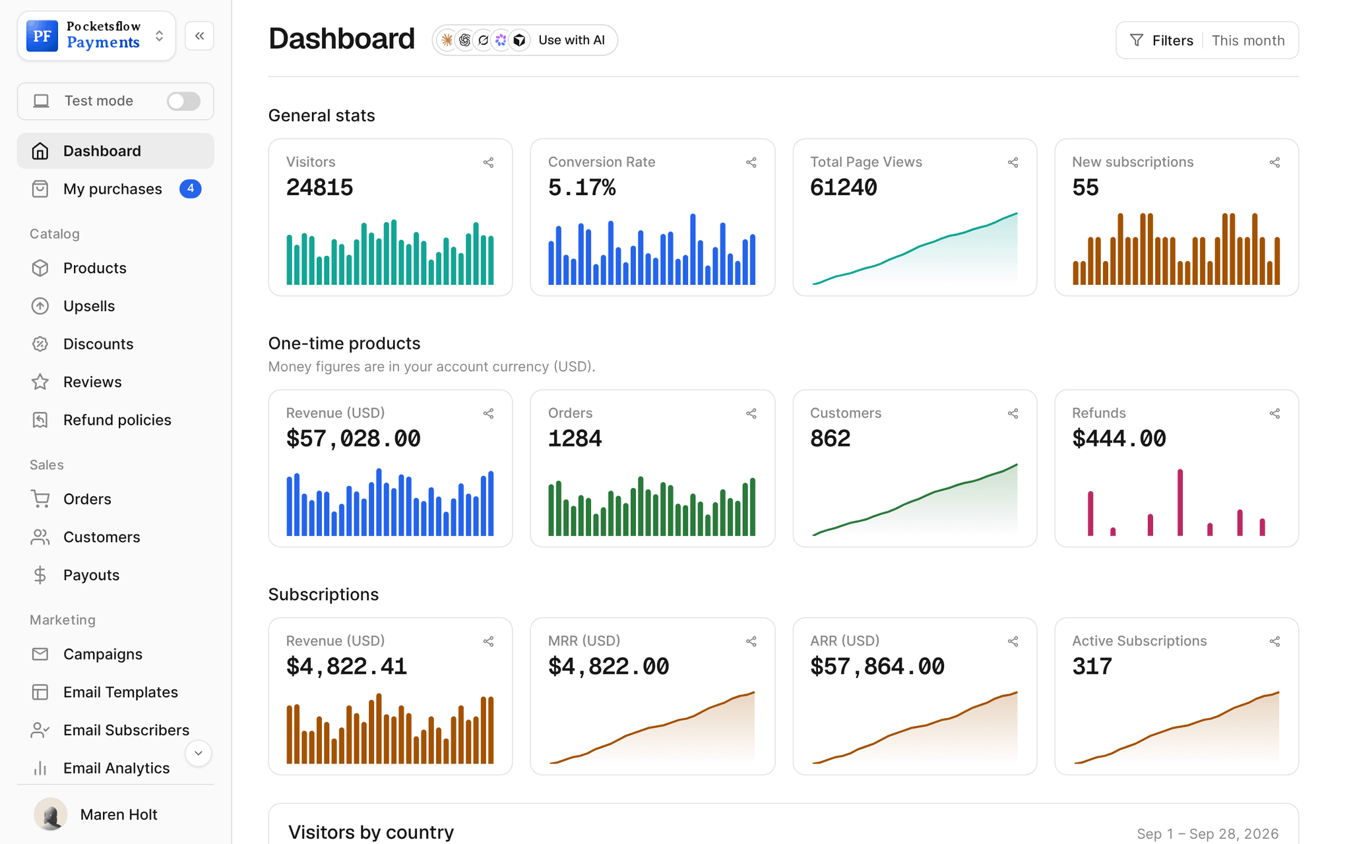This screenshot has width=1351, height=844.
Task: Click the ARR value $57,864.00
Action: click(877, 667)
